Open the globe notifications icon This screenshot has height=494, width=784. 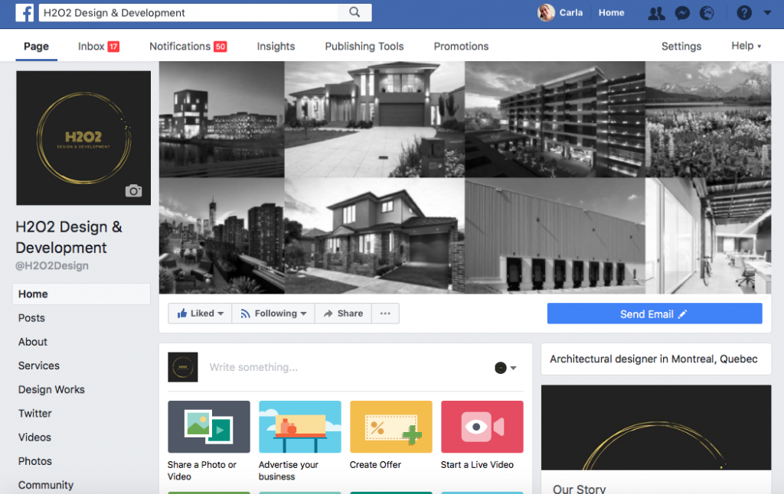707,13
